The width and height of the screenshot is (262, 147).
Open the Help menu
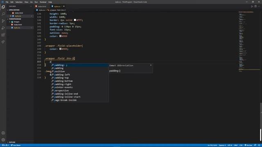click(x=50, y=2)
